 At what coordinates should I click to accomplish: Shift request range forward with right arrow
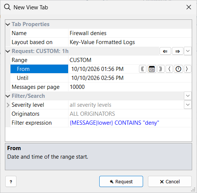click(x=178, y=51)
